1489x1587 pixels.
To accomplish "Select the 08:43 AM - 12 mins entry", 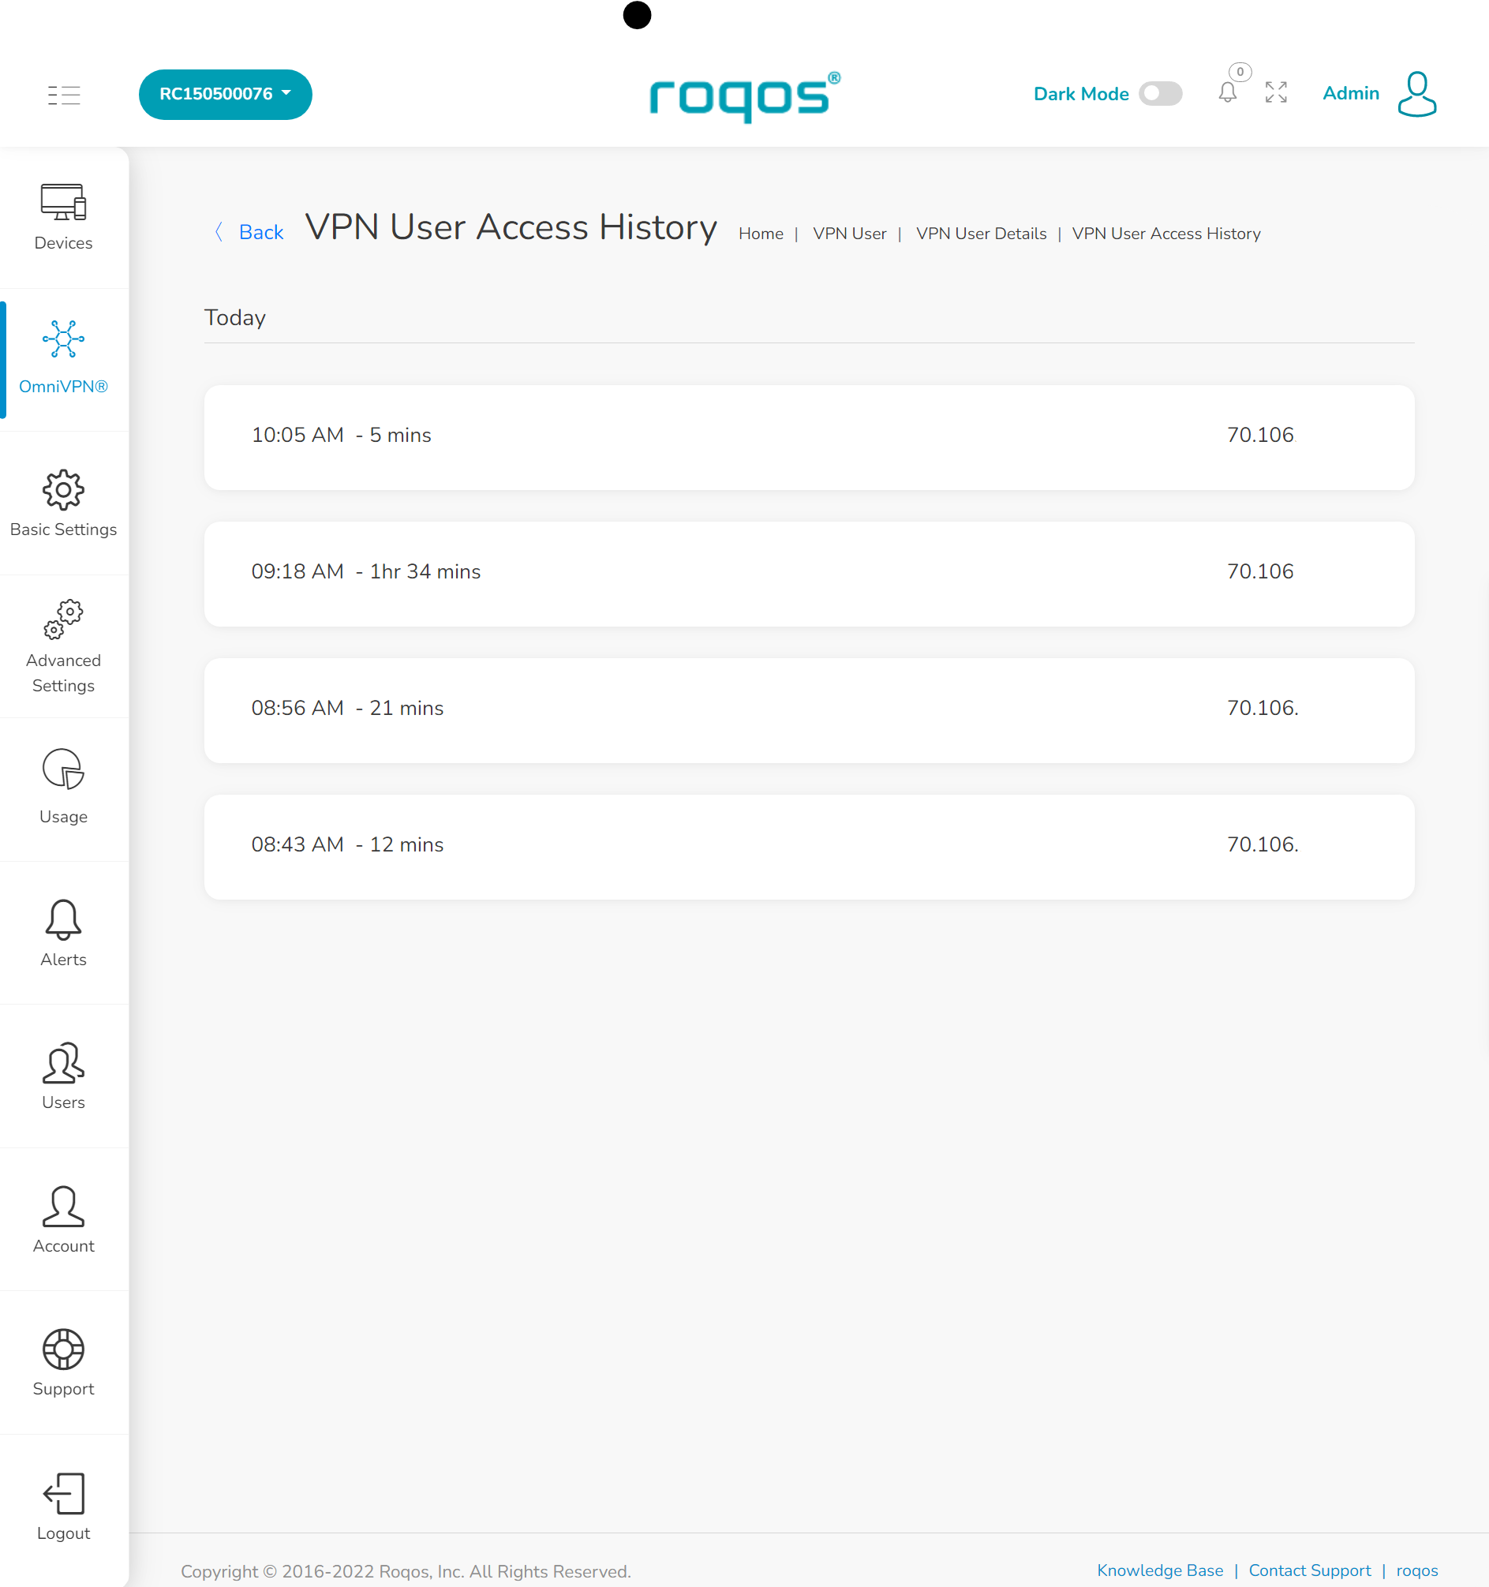I will 809,847.
